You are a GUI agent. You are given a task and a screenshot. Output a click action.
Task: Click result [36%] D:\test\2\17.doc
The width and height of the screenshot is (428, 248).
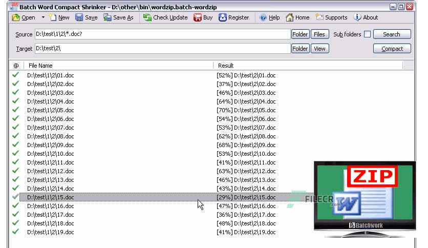pyautogui.click(x=246, y=215)
